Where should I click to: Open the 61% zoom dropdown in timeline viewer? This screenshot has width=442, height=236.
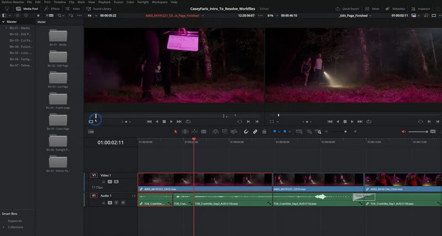[x=272, y=15]
